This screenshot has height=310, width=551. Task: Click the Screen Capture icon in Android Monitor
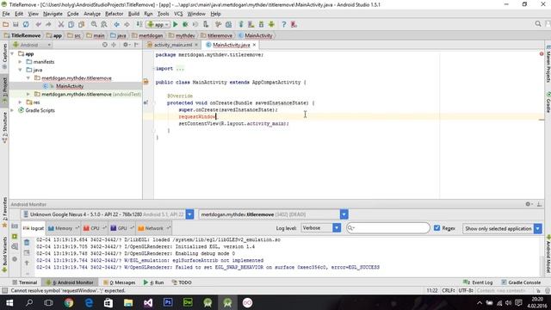click(x=15, y=226)
